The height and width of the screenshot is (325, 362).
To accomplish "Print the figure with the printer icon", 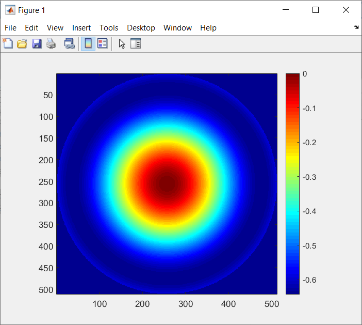I will (x=51, y=43).
